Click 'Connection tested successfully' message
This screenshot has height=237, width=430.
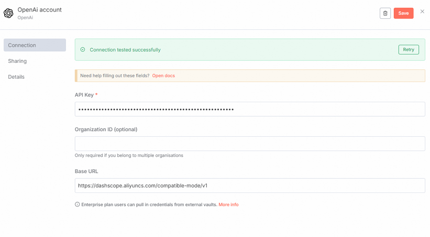(125, 50)
